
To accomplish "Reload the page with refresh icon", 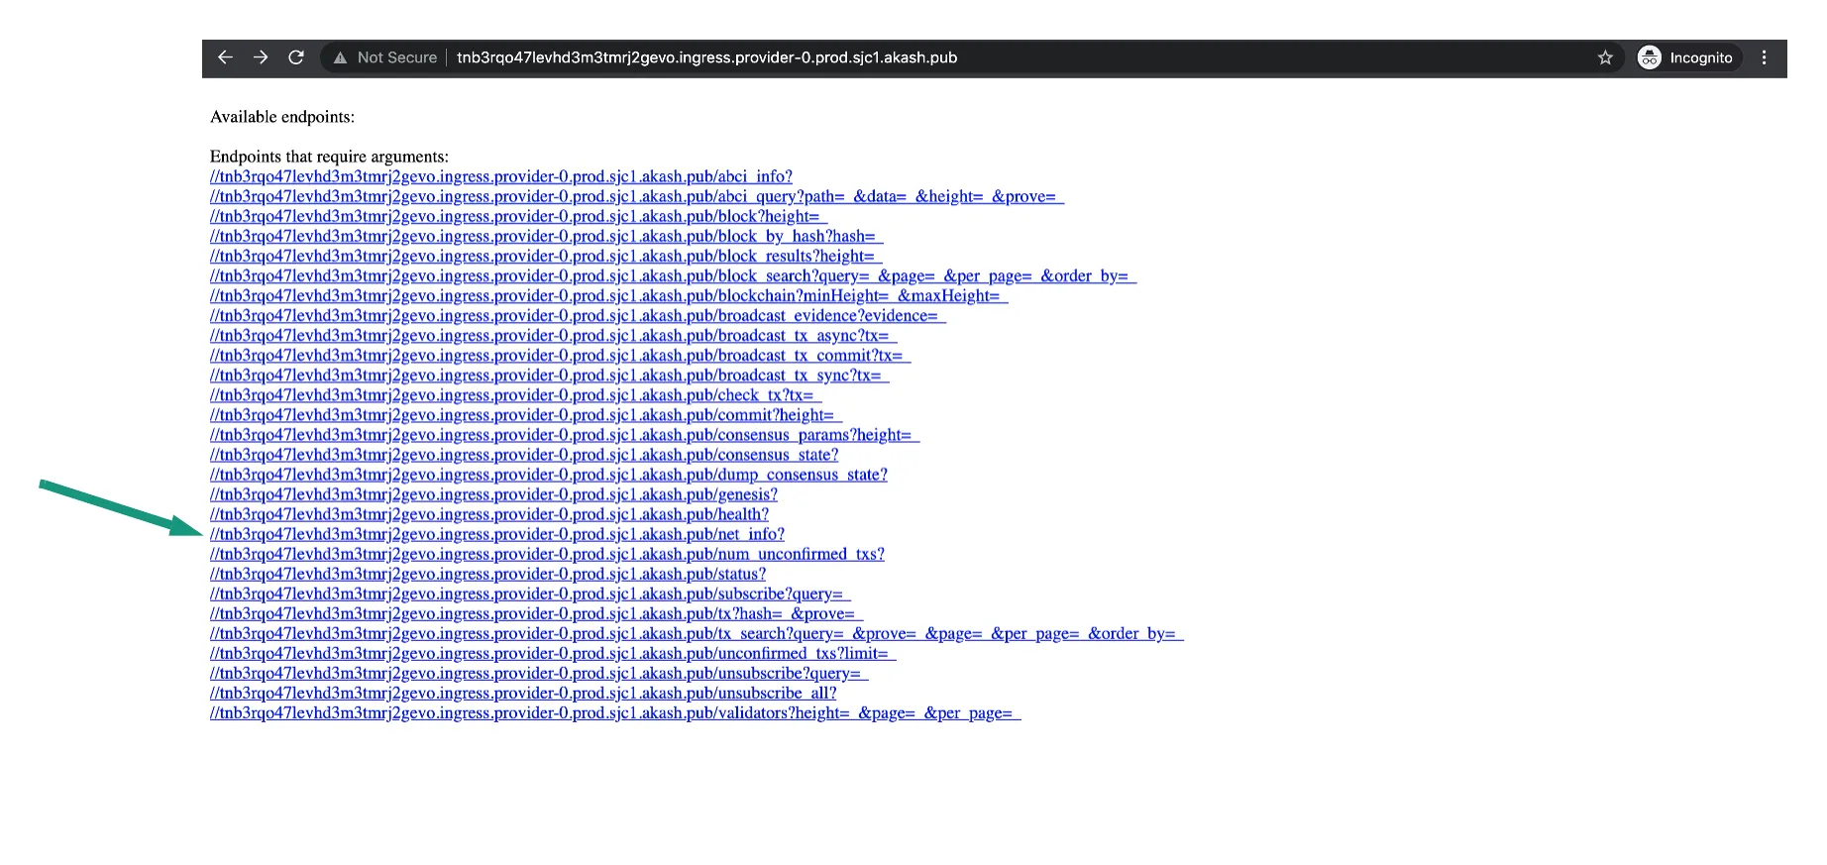I will (x=296, y=57).
